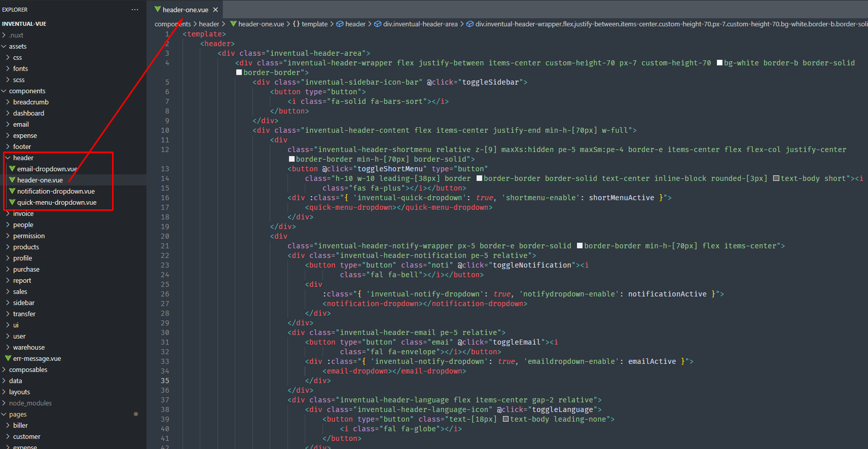Click 'div.inventual-header-area' in the breadcrumb
The image size is (868, 449).
[x=420, y=24]
